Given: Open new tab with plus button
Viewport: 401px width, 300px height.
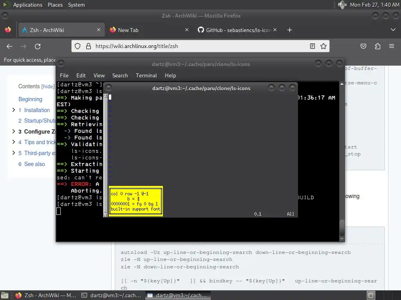Looking at the screenshot, I should pyautogui.click(x=289, y=30).
